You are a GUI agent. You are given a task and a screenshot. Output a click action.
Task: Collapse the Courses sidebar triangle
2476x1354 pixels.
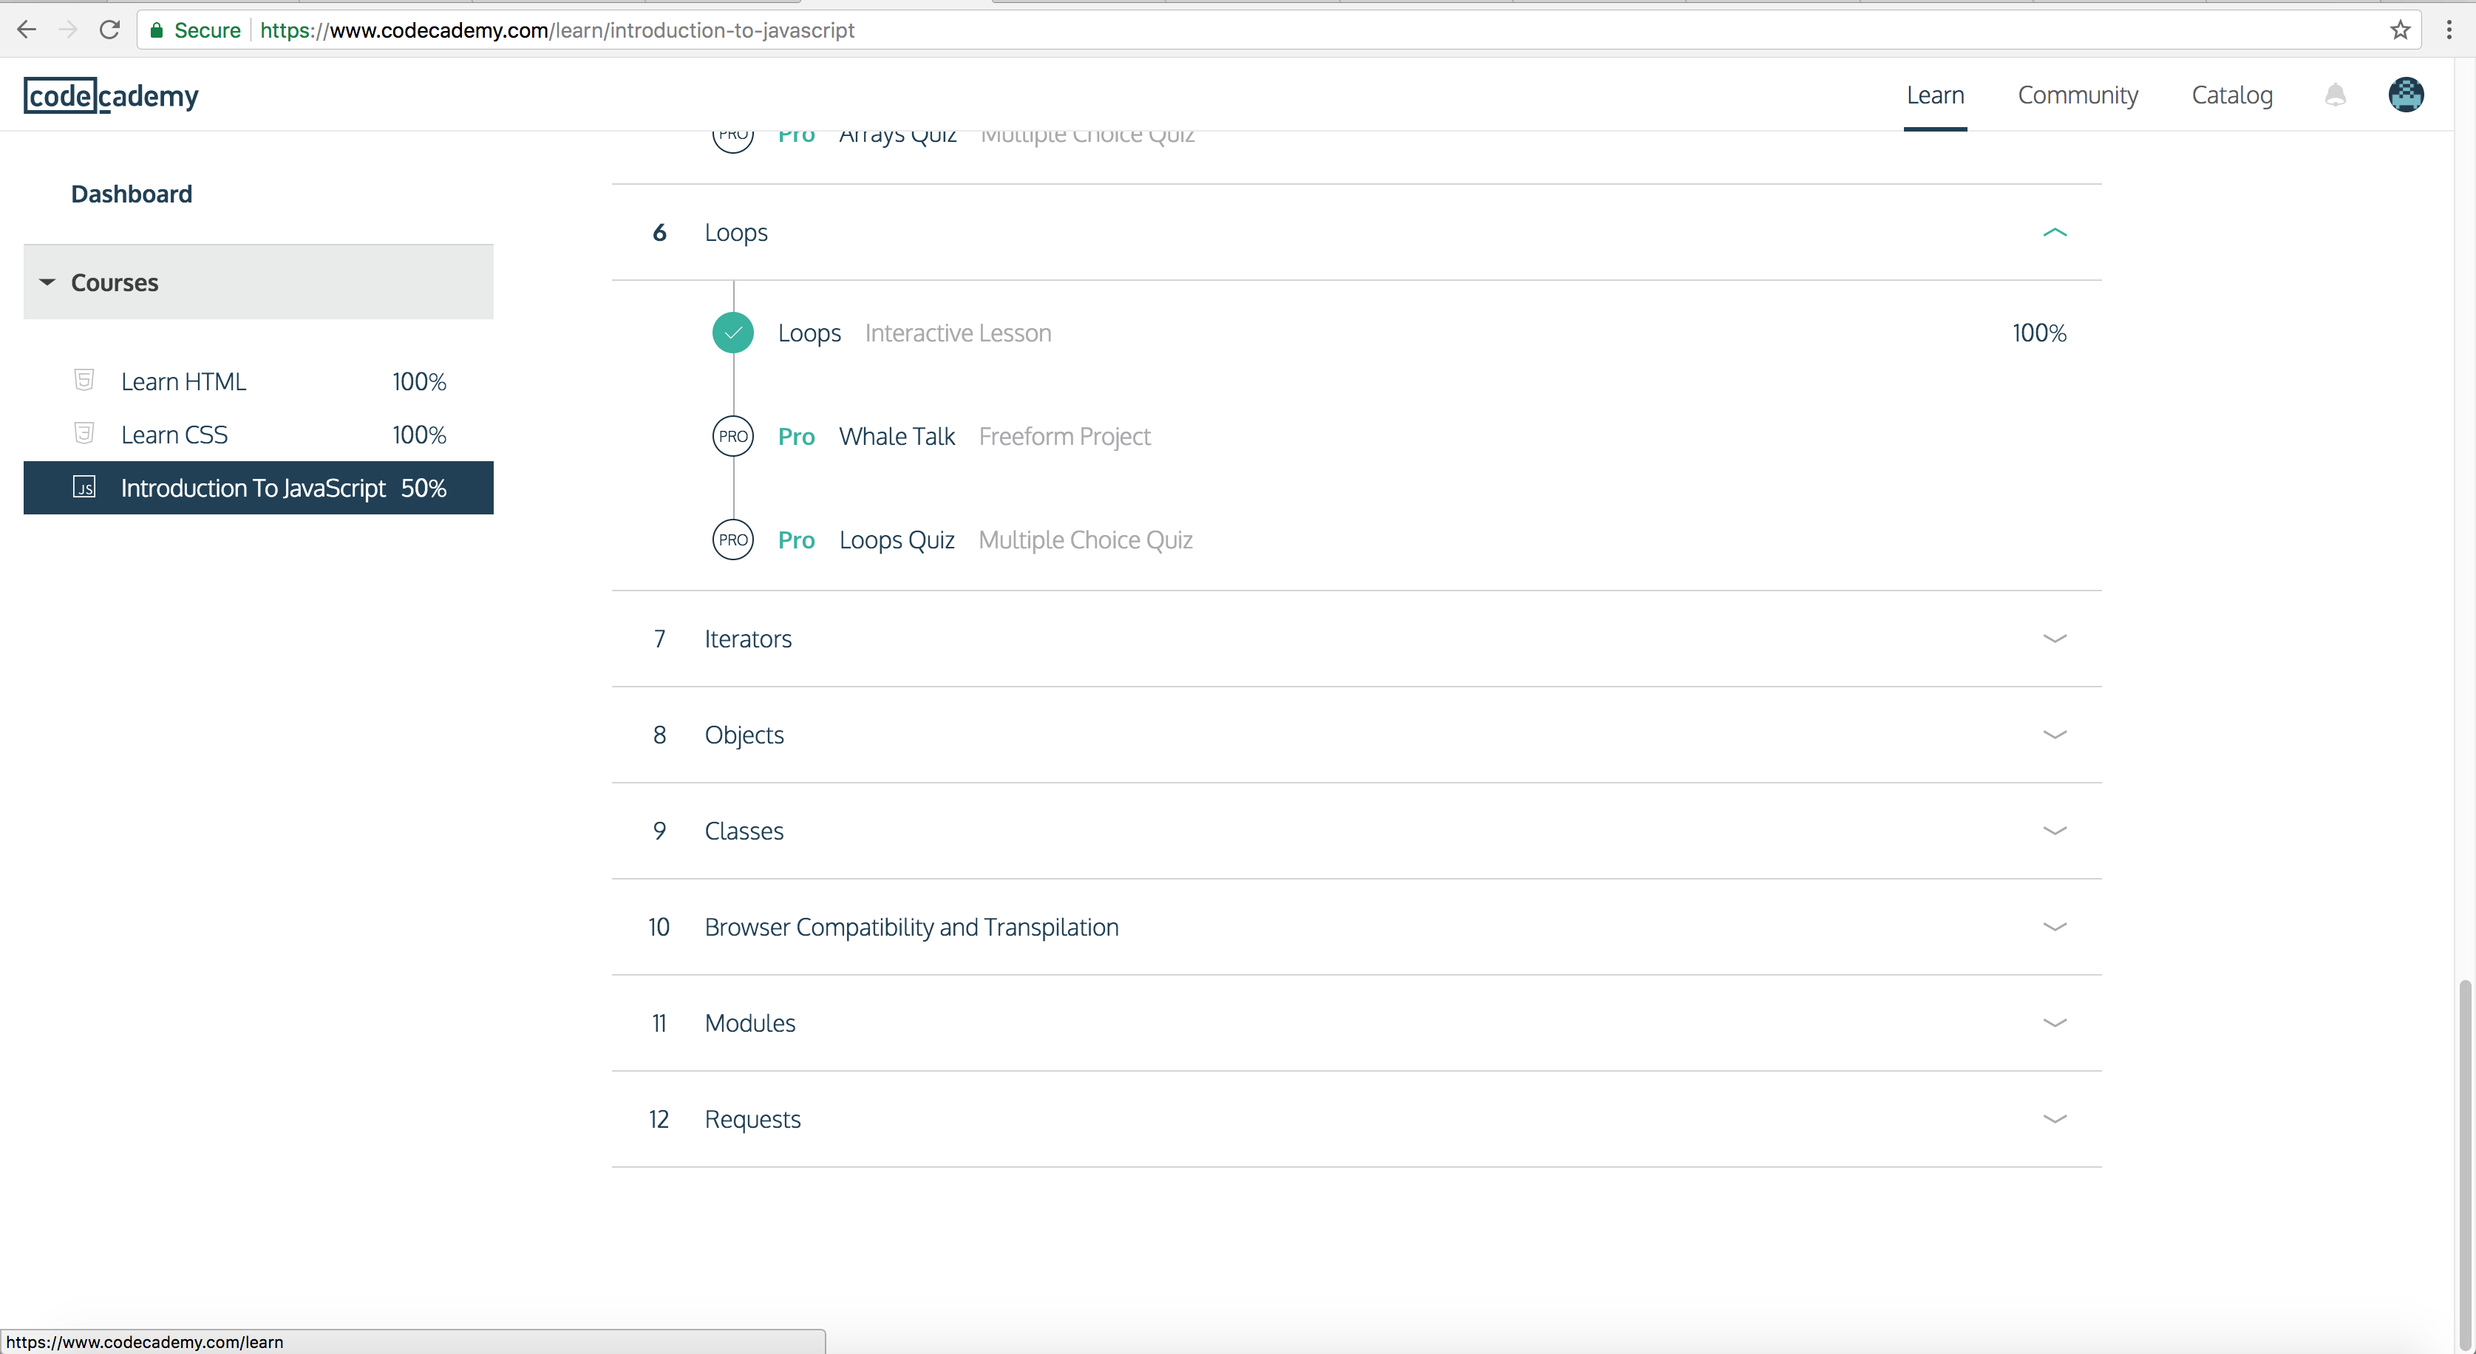pos(46,282)
